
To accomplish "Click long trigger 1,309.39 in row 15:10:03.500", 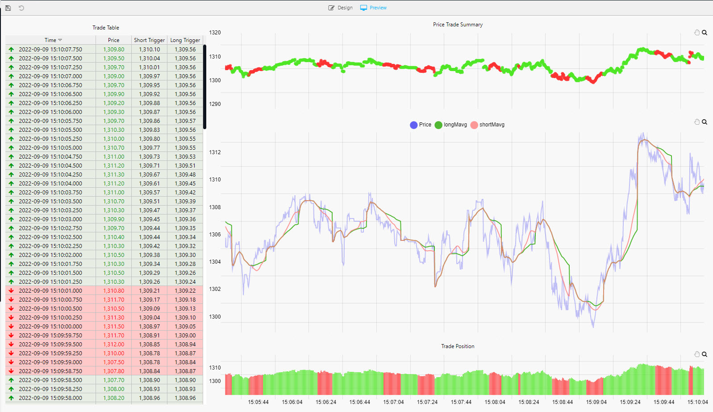I will [185, 202].
